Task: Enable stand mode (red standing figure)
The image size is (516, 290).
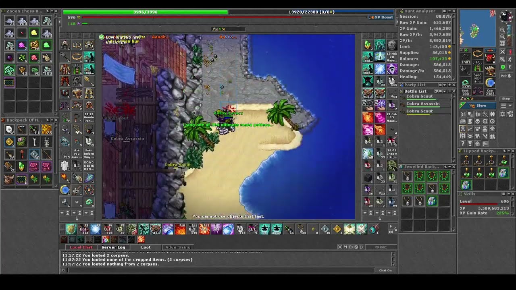Action: 510,52
